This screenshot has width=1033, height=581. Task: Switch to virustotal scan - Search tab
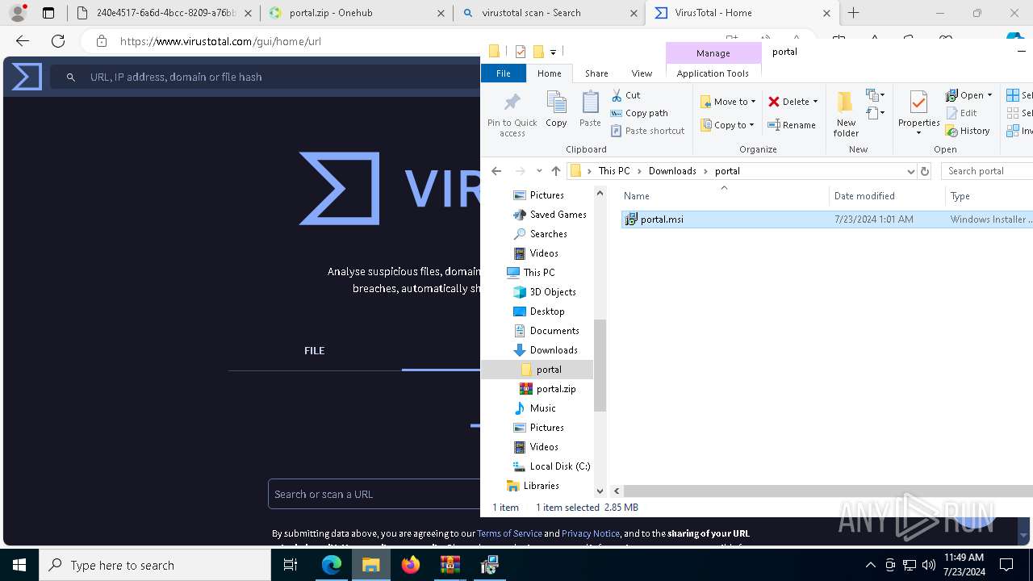[x=548, y=13]
